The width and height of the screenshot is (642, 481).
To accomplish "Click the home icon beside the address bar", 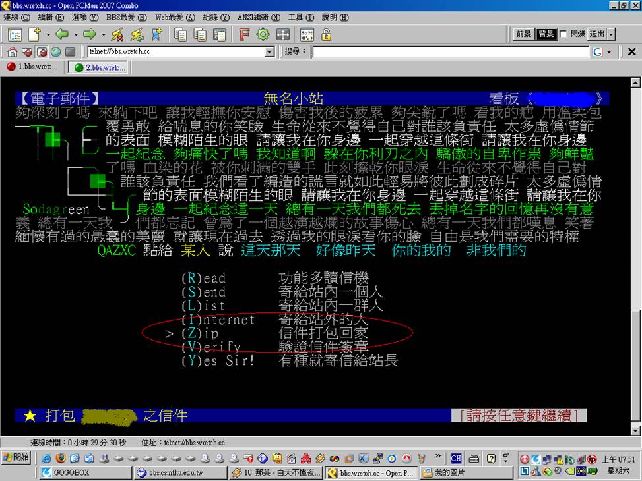I will 13,52.
